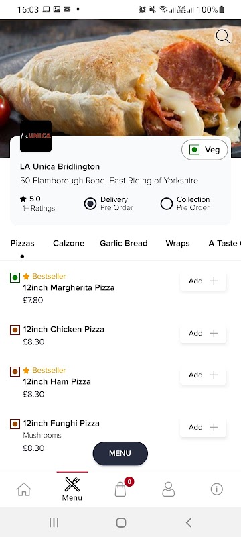The width and height of the screenshot is (241, 537).
Task: Open the user profile icon
Action: 168,489
